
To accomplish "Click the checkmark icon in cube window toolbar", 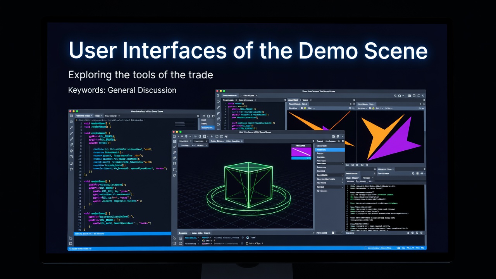I will click(190, 136).
